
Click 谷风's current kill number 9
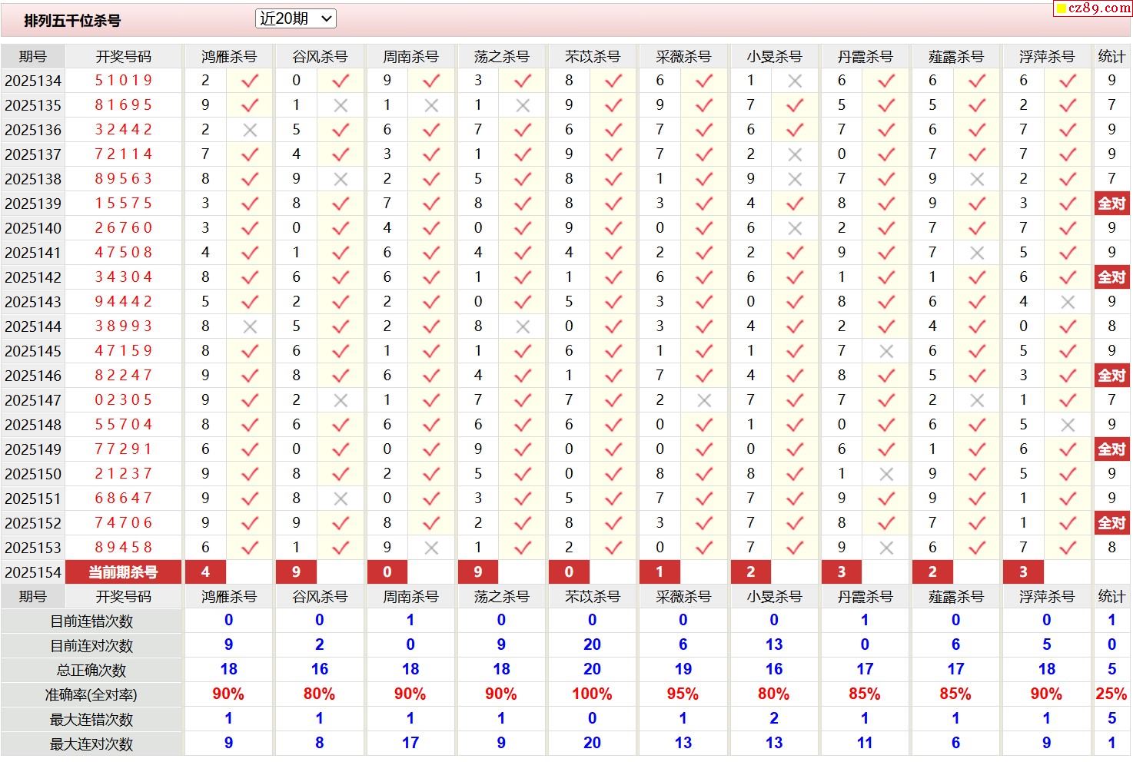296,572
